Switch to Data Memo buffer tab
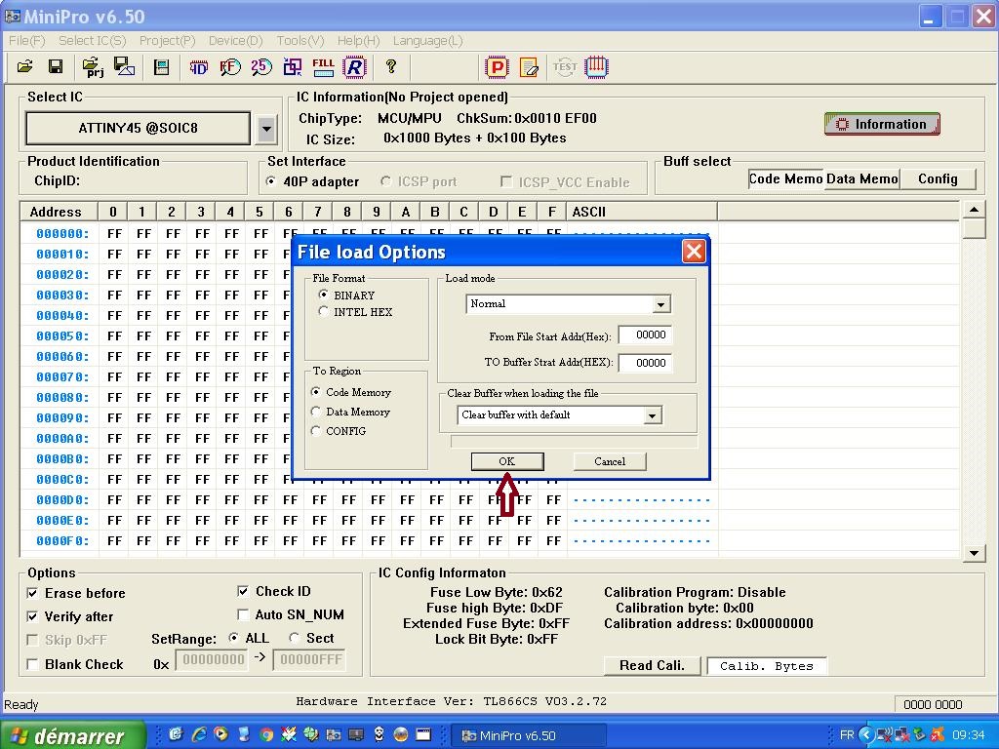Screen dimensions: 999x749 pos(862,179)
